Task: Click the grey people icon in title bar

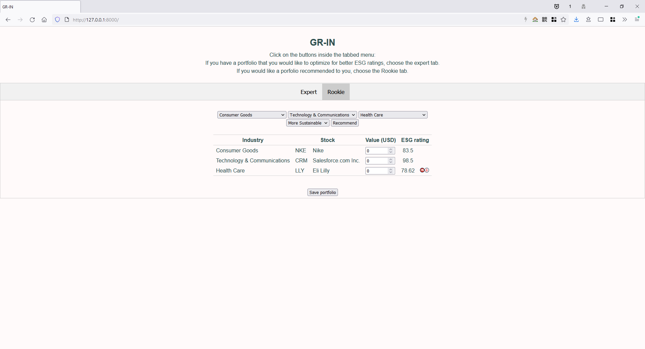Action: tap(584, 6)
